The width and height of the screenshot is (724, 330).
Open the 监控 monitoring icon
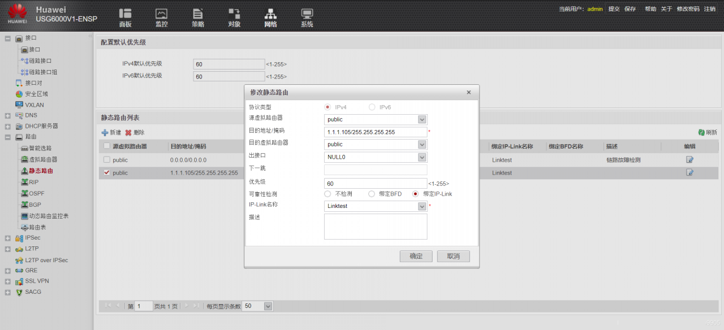point(161,14)
